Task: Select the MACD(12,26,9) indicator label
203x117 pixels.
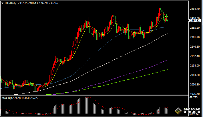Action: (12, 98)
